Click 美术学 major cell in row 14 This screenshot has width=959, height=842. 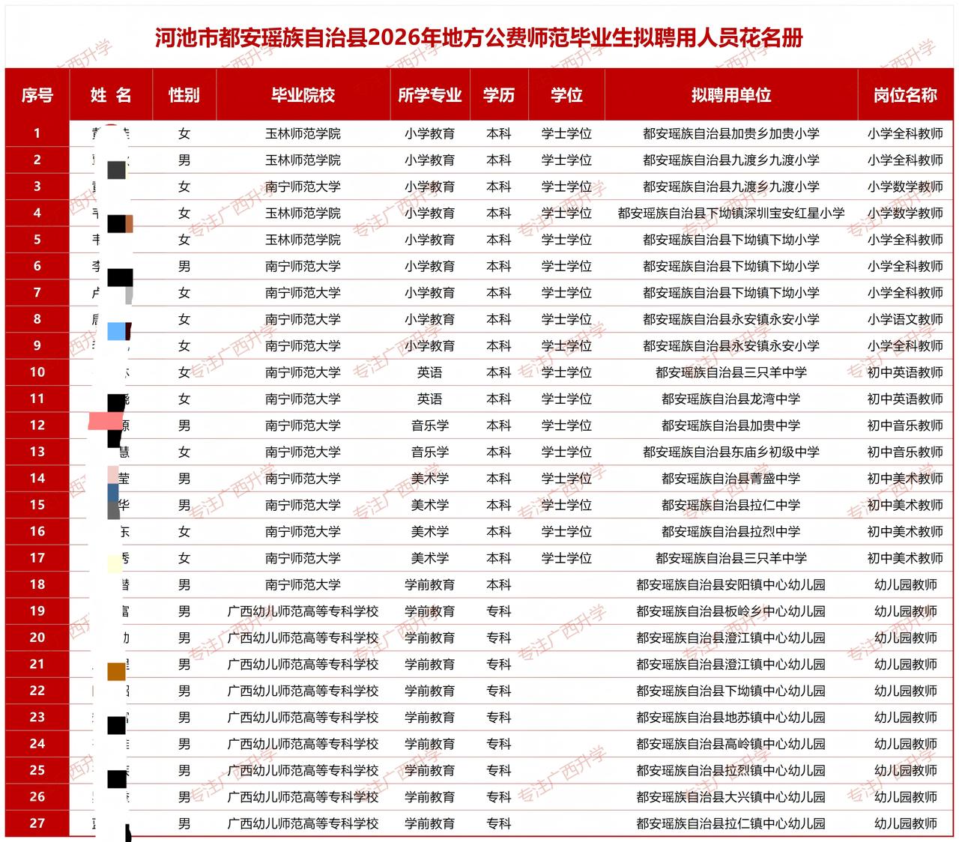(430, 478)
